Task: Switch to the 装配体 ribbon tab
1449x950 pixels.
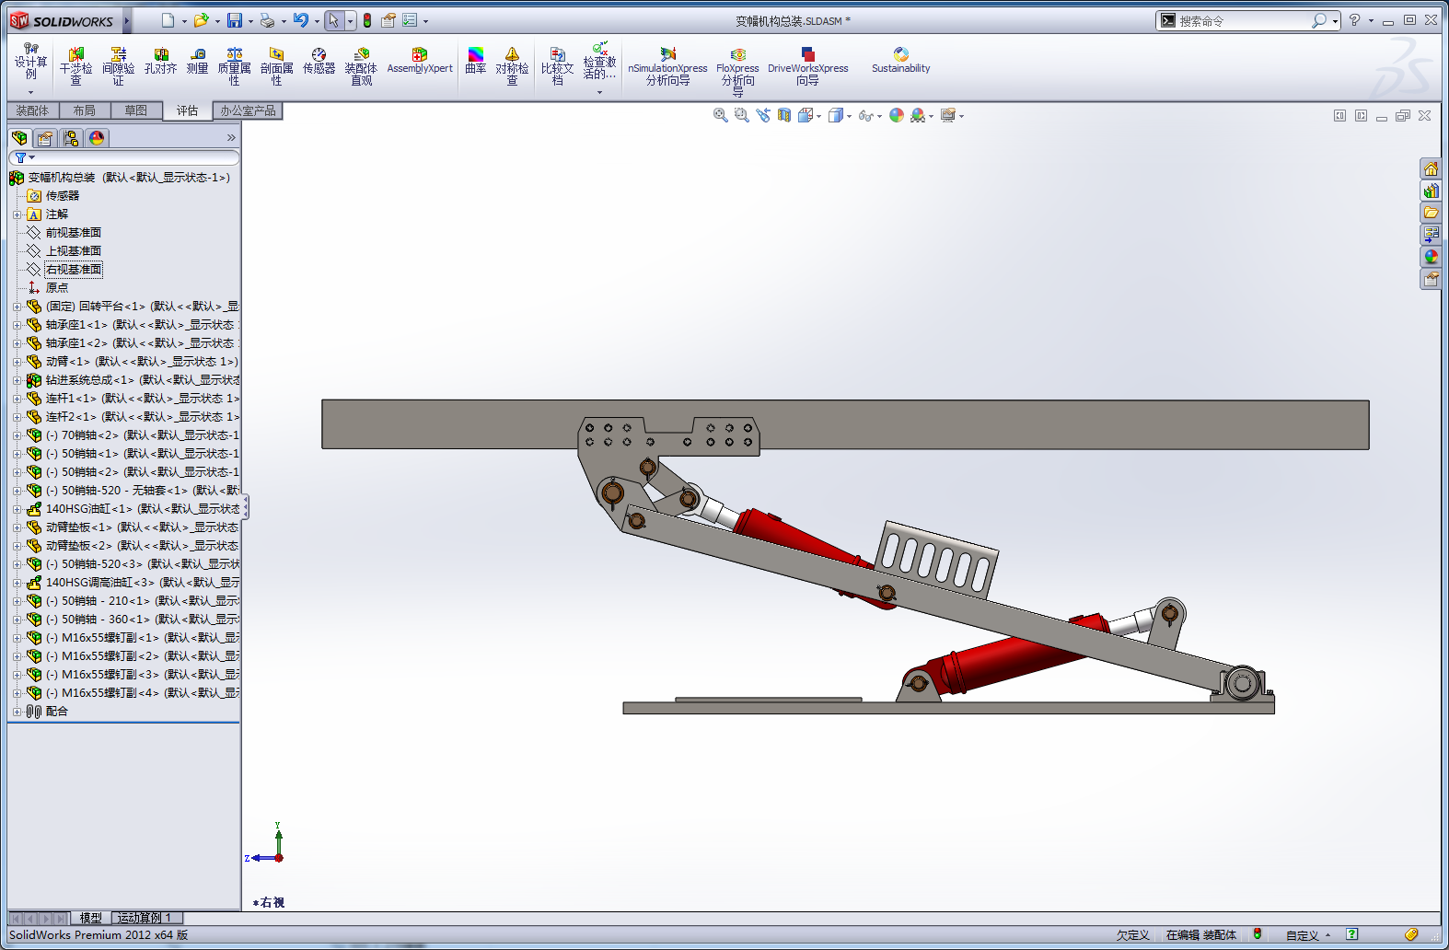Action: 32,110
